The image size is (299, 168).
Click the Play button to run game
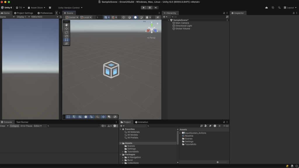coord(144,8)
